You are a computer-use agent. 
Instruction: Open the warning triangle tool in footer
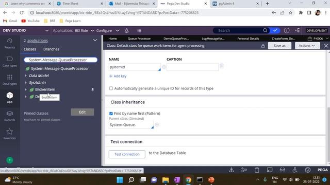(x=232, y=170)
